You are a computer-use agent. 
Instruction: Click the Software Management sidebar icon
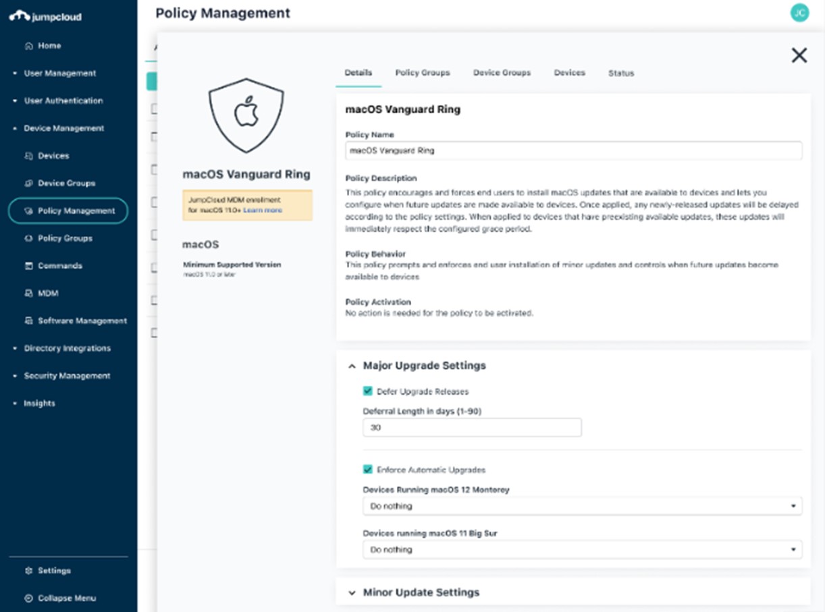(x=28, y=321)
